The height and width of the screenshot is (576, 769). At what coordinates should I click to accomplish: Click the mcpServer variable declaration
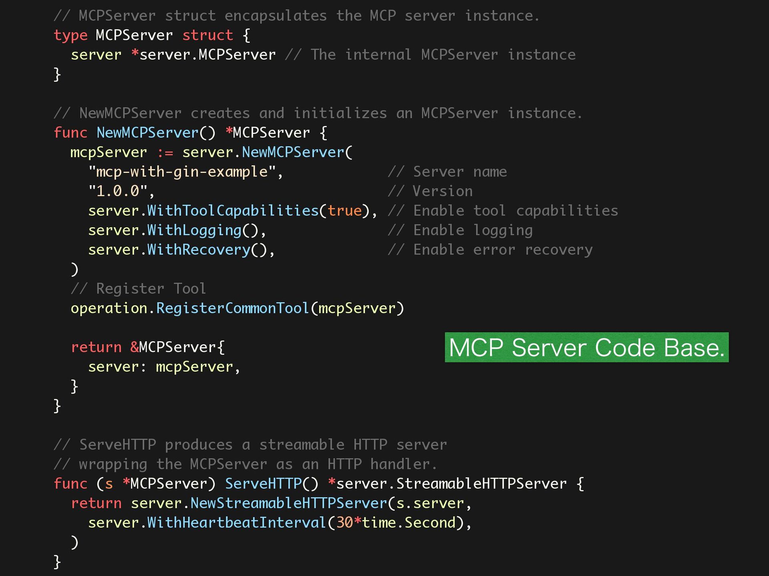click(109, 152)
